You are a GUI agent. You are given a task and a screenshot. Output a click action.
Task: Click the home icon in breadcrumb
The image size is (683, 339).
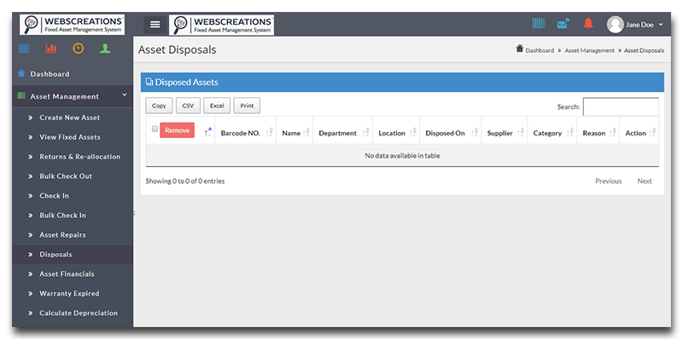(x=519, y=49)
